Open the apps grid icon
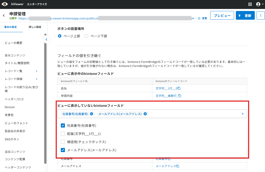 [x=250, y=4]
